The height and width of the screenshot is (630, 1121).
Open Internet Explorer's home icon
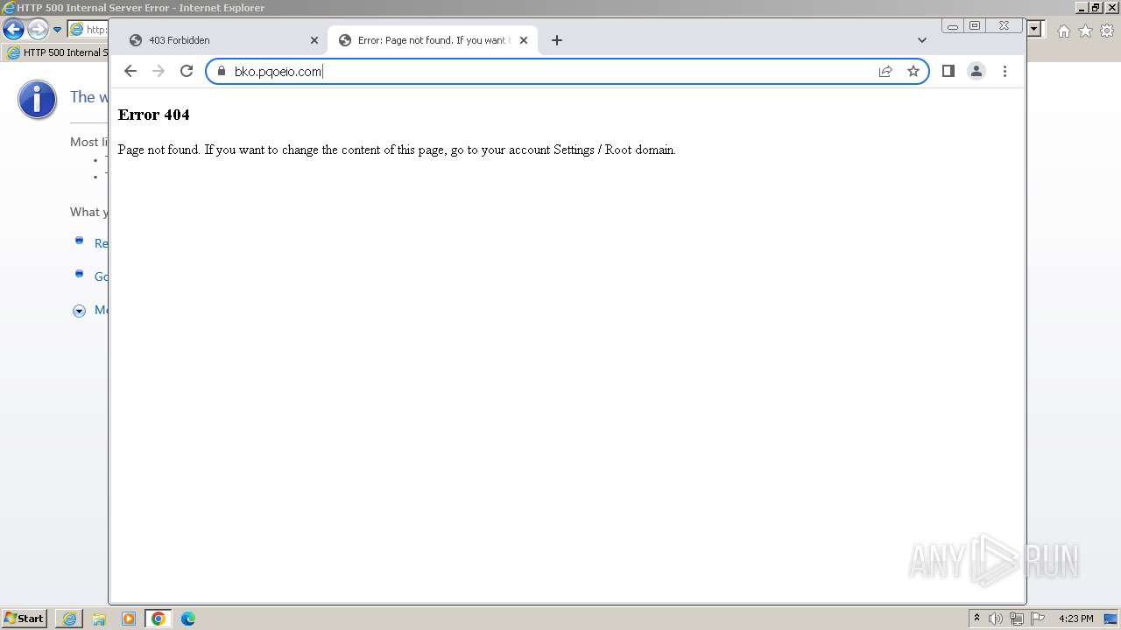point(1063,31)
